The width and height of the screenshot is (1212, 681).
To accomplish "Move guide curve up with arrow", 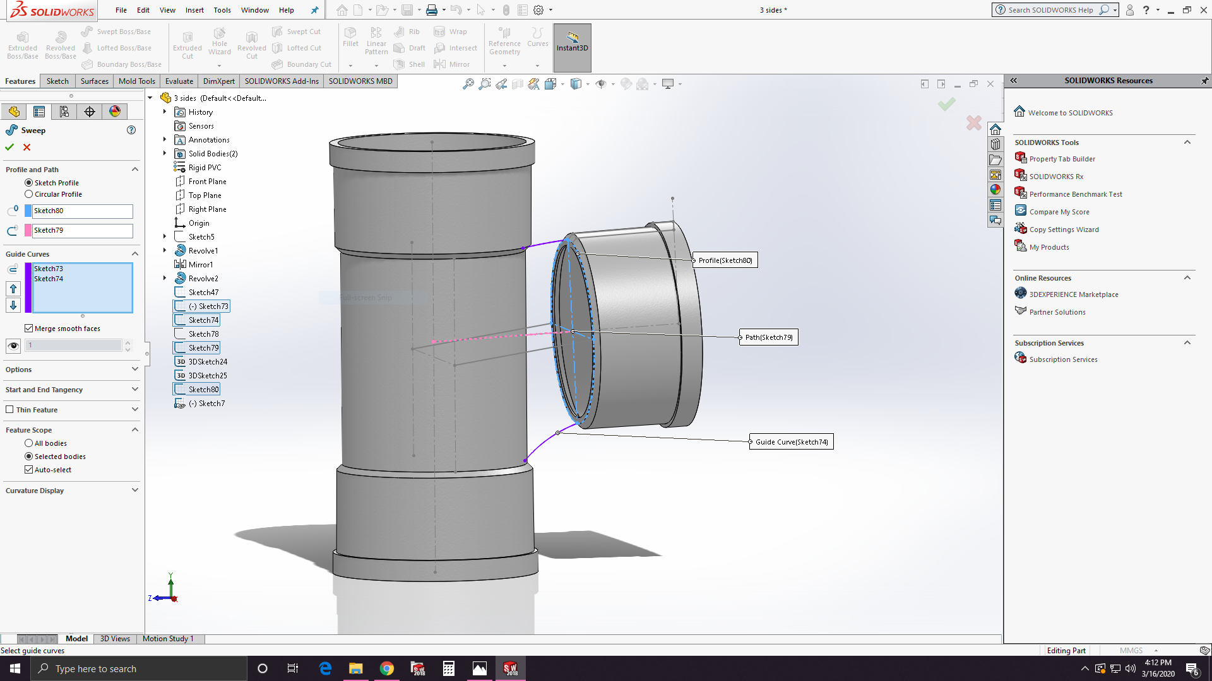I will pos(13,289).
